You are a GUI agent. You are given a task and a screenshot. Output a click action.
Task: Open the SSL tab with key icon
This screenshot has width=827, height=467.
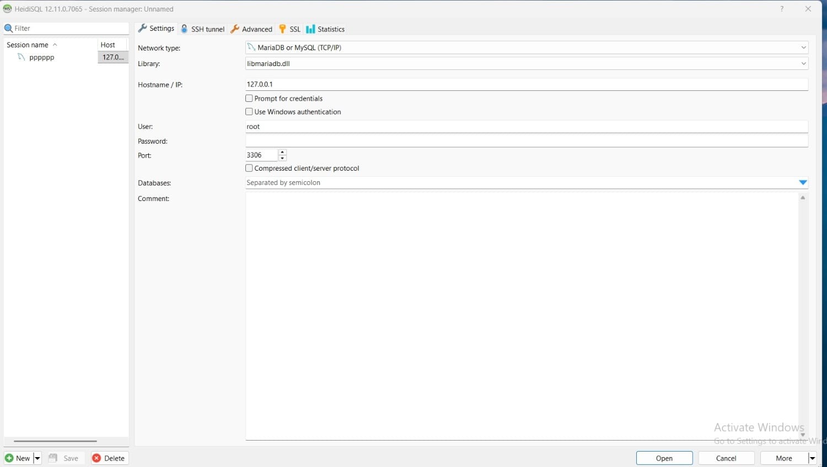290,29
